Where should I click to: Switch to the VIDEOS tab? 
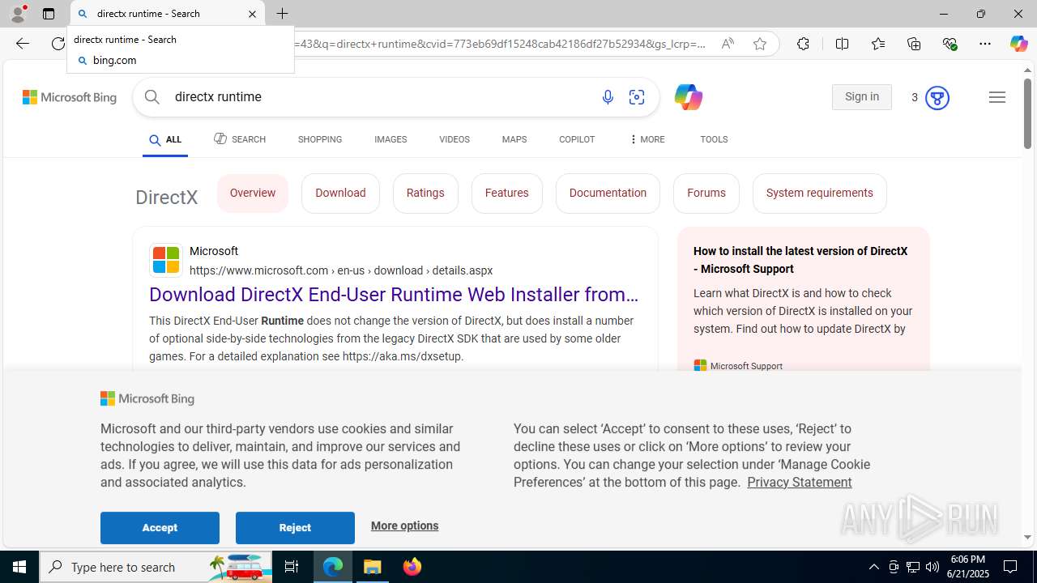[454, 139]
